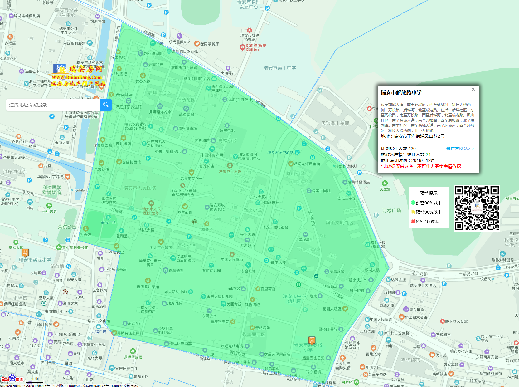Click the 乐尚量贩KTV purple icon
The width and height of the screenshot is (519, 387).
click(179, 36)
